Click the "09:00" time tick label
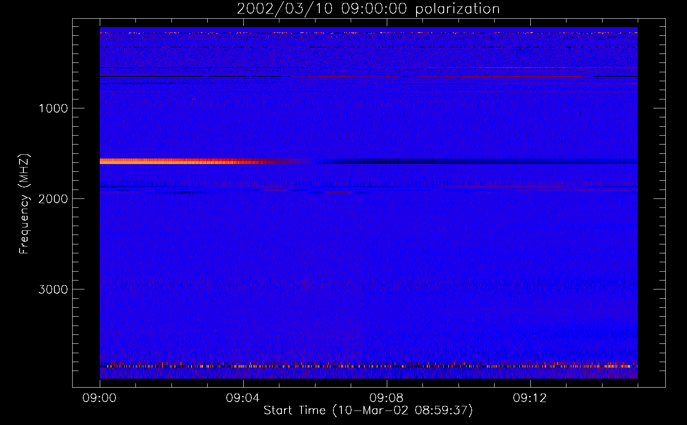Image resolution: width=687 pixels, height=425 pixels. pyautogui.click(x=99, y=398)
